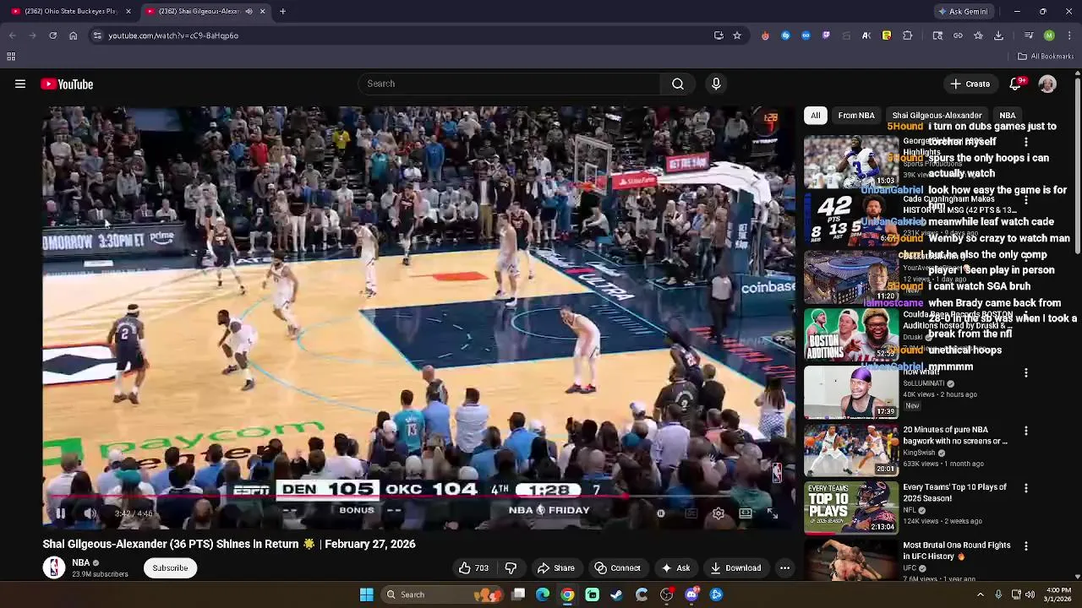
Task: Switch to the Ohio State Buckeyes browser tab
Action: coord(71,11)
